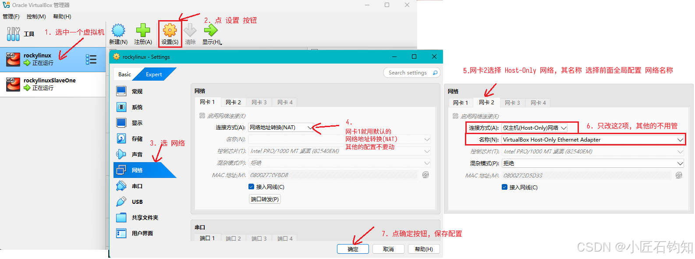Image resolution: width=695 pixels, height=259 pixels.
Task: Click OK (确定) button to save settings
Action: tap(353, 249)
